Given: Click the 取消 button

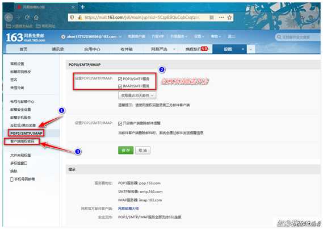Looking at the screenshot, I should tap(142, 150).
